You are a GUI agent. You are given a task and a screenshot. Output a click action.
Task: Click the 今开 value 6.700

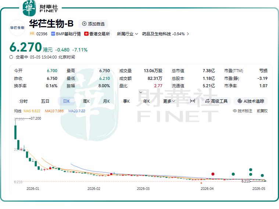click(52, 71)
